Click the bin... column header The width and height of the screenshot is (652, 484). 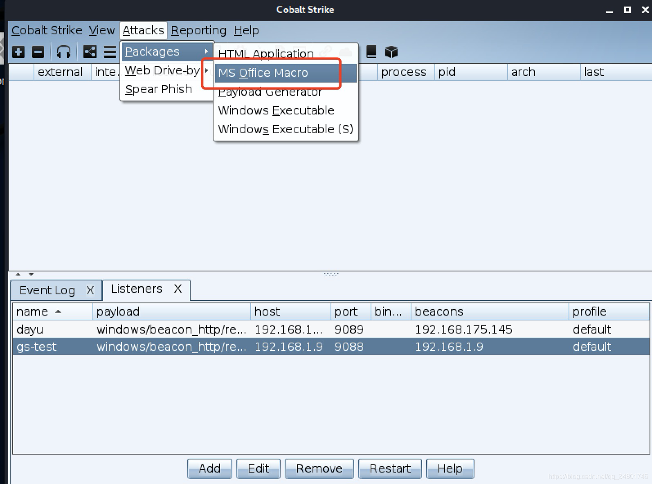coord(391,311)
